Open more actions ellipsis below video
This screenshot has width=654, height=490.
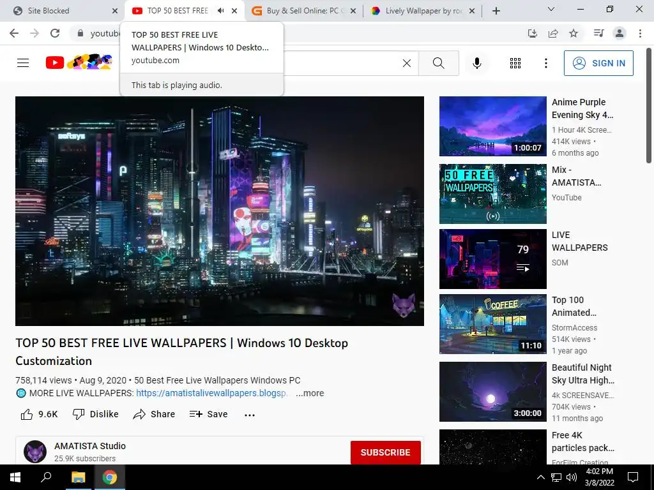coord(250,415)
